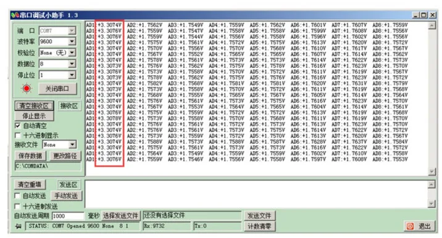Screen dimensions: 442x238
Task: Click the send area scroll down arrow
Action: (432, 204)
